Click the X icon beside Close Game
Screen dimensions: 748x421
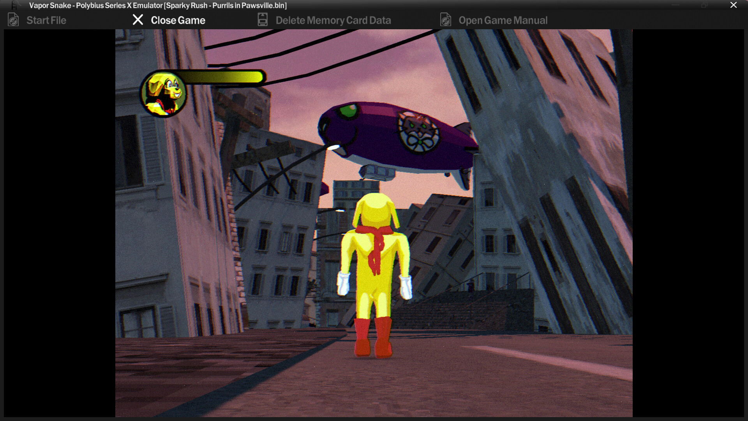click(x=138, y=20)
